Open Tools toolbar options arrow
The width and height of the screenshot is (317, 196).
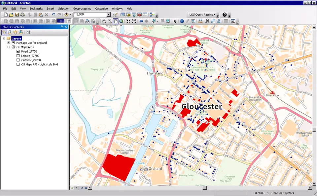238,22
